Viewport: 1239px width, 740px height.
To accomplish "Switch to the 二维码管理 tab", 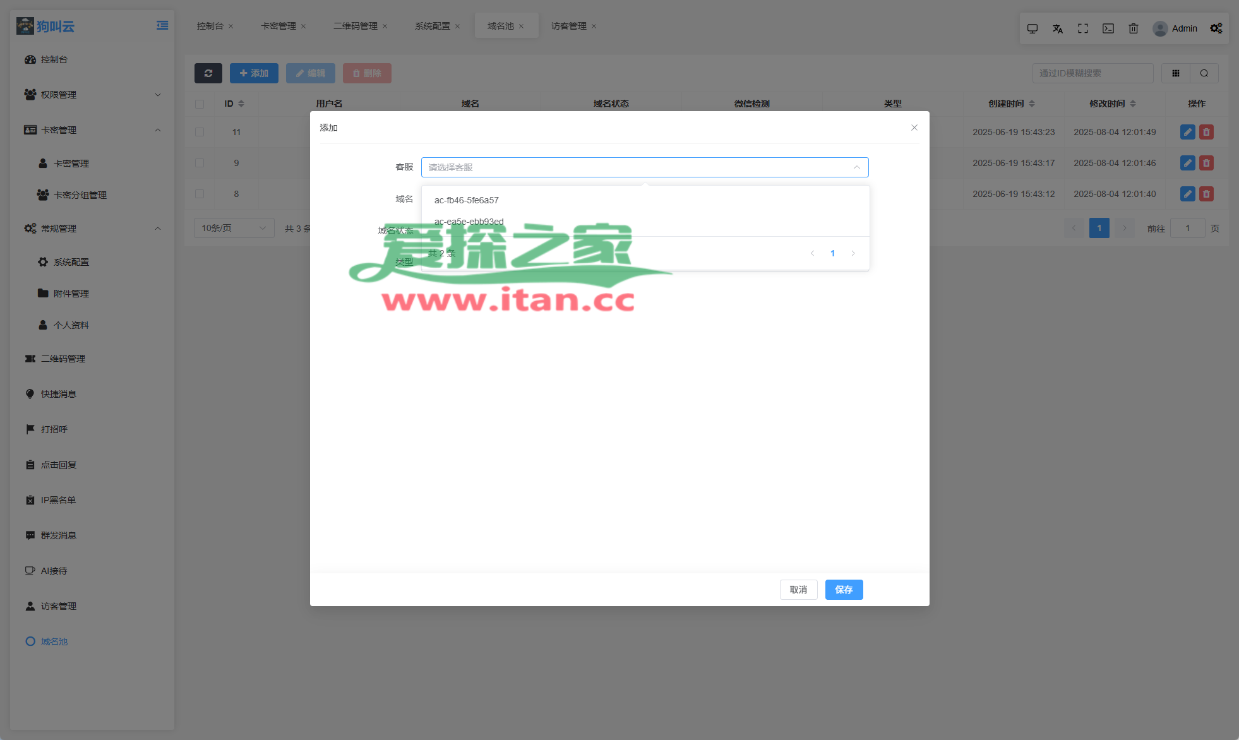I will (356, 26).
